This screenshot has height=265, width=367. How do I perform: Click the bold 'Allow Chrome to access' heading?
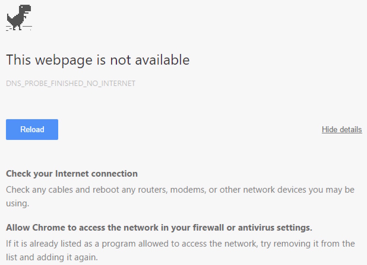159,228
